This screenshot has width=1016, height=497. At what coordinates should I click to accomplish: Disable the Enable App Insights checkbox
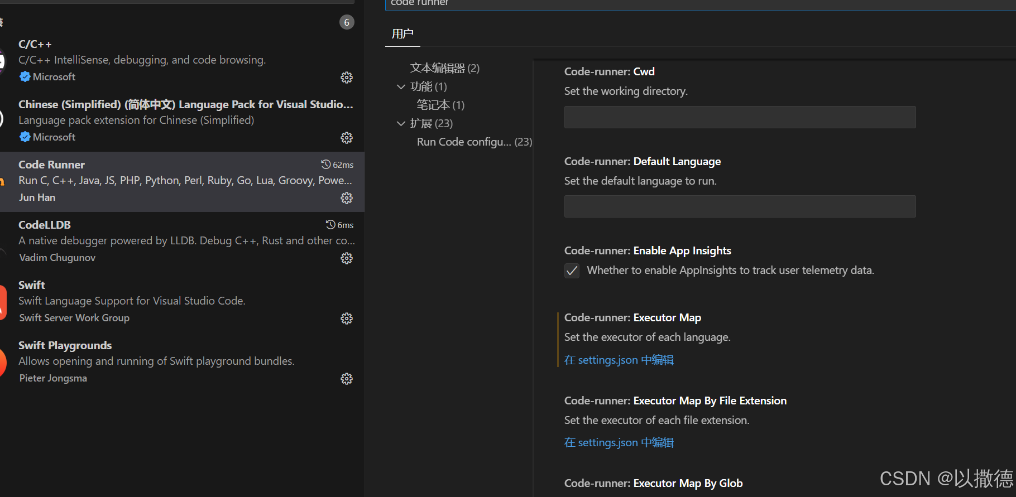(572, 271)
